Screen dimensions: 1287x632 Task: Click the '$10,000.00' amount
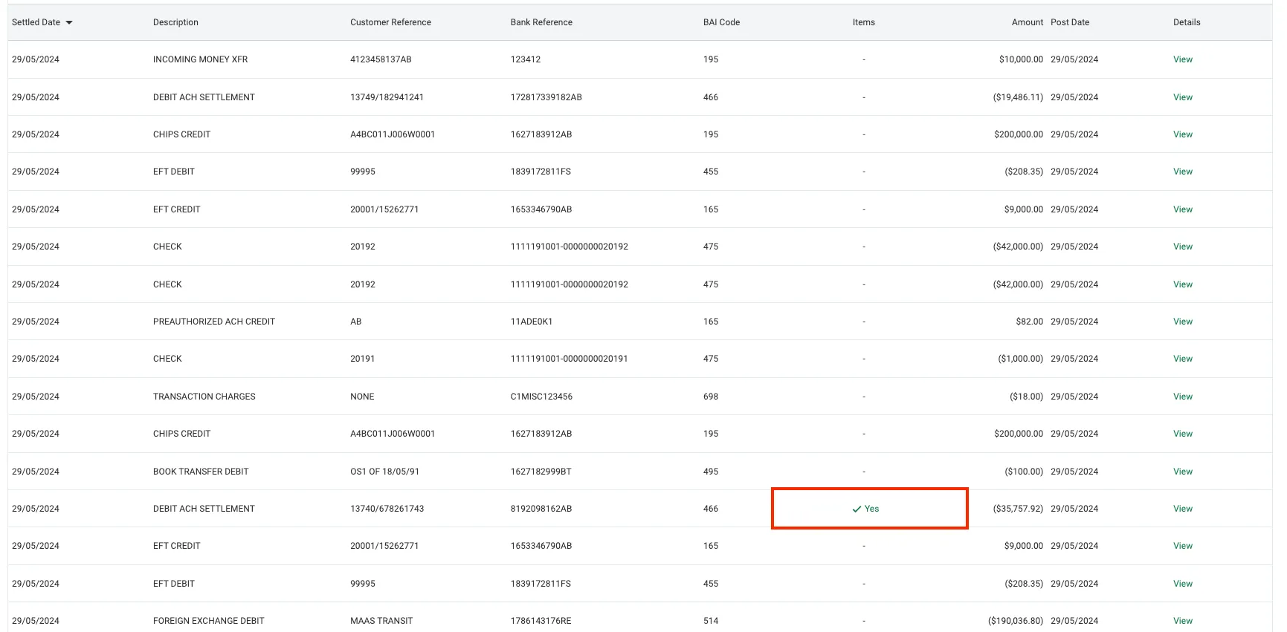click(1022, 59)
